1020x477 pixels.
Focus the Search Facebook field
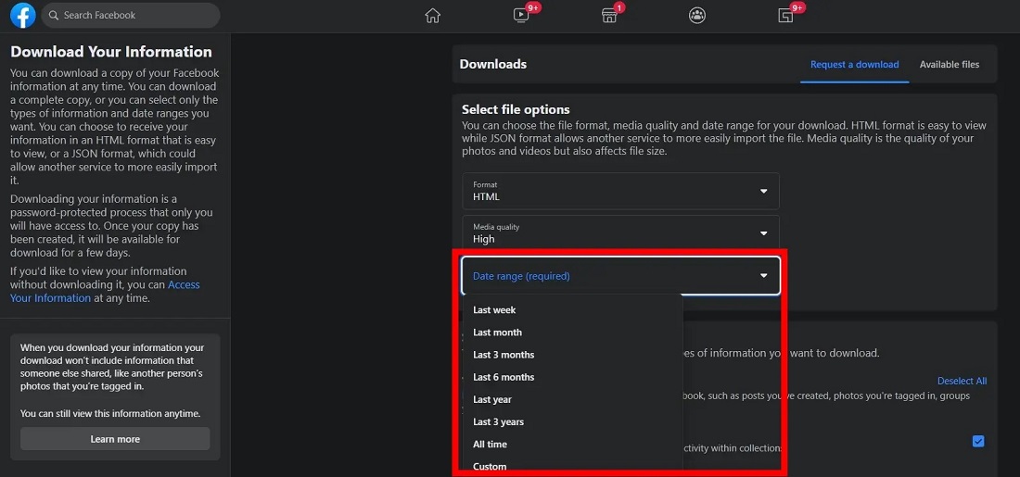pyautogui.click(x=131, y=15)
